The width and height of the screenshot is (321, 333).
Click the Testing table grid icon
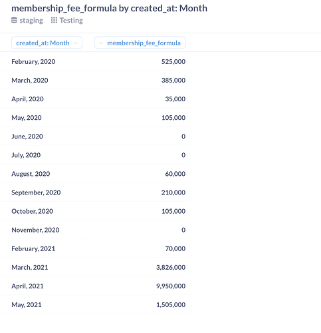point(54,21)
